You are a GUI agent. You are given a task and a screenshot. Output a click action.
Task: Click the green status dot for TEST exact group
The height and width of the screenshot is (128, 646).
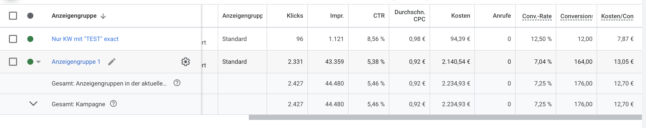pyautogui.click(x=30, y=39)
